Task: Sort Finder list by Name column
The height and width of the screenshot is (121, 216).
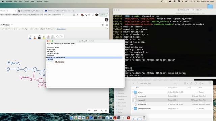Action: click(138, 88)
